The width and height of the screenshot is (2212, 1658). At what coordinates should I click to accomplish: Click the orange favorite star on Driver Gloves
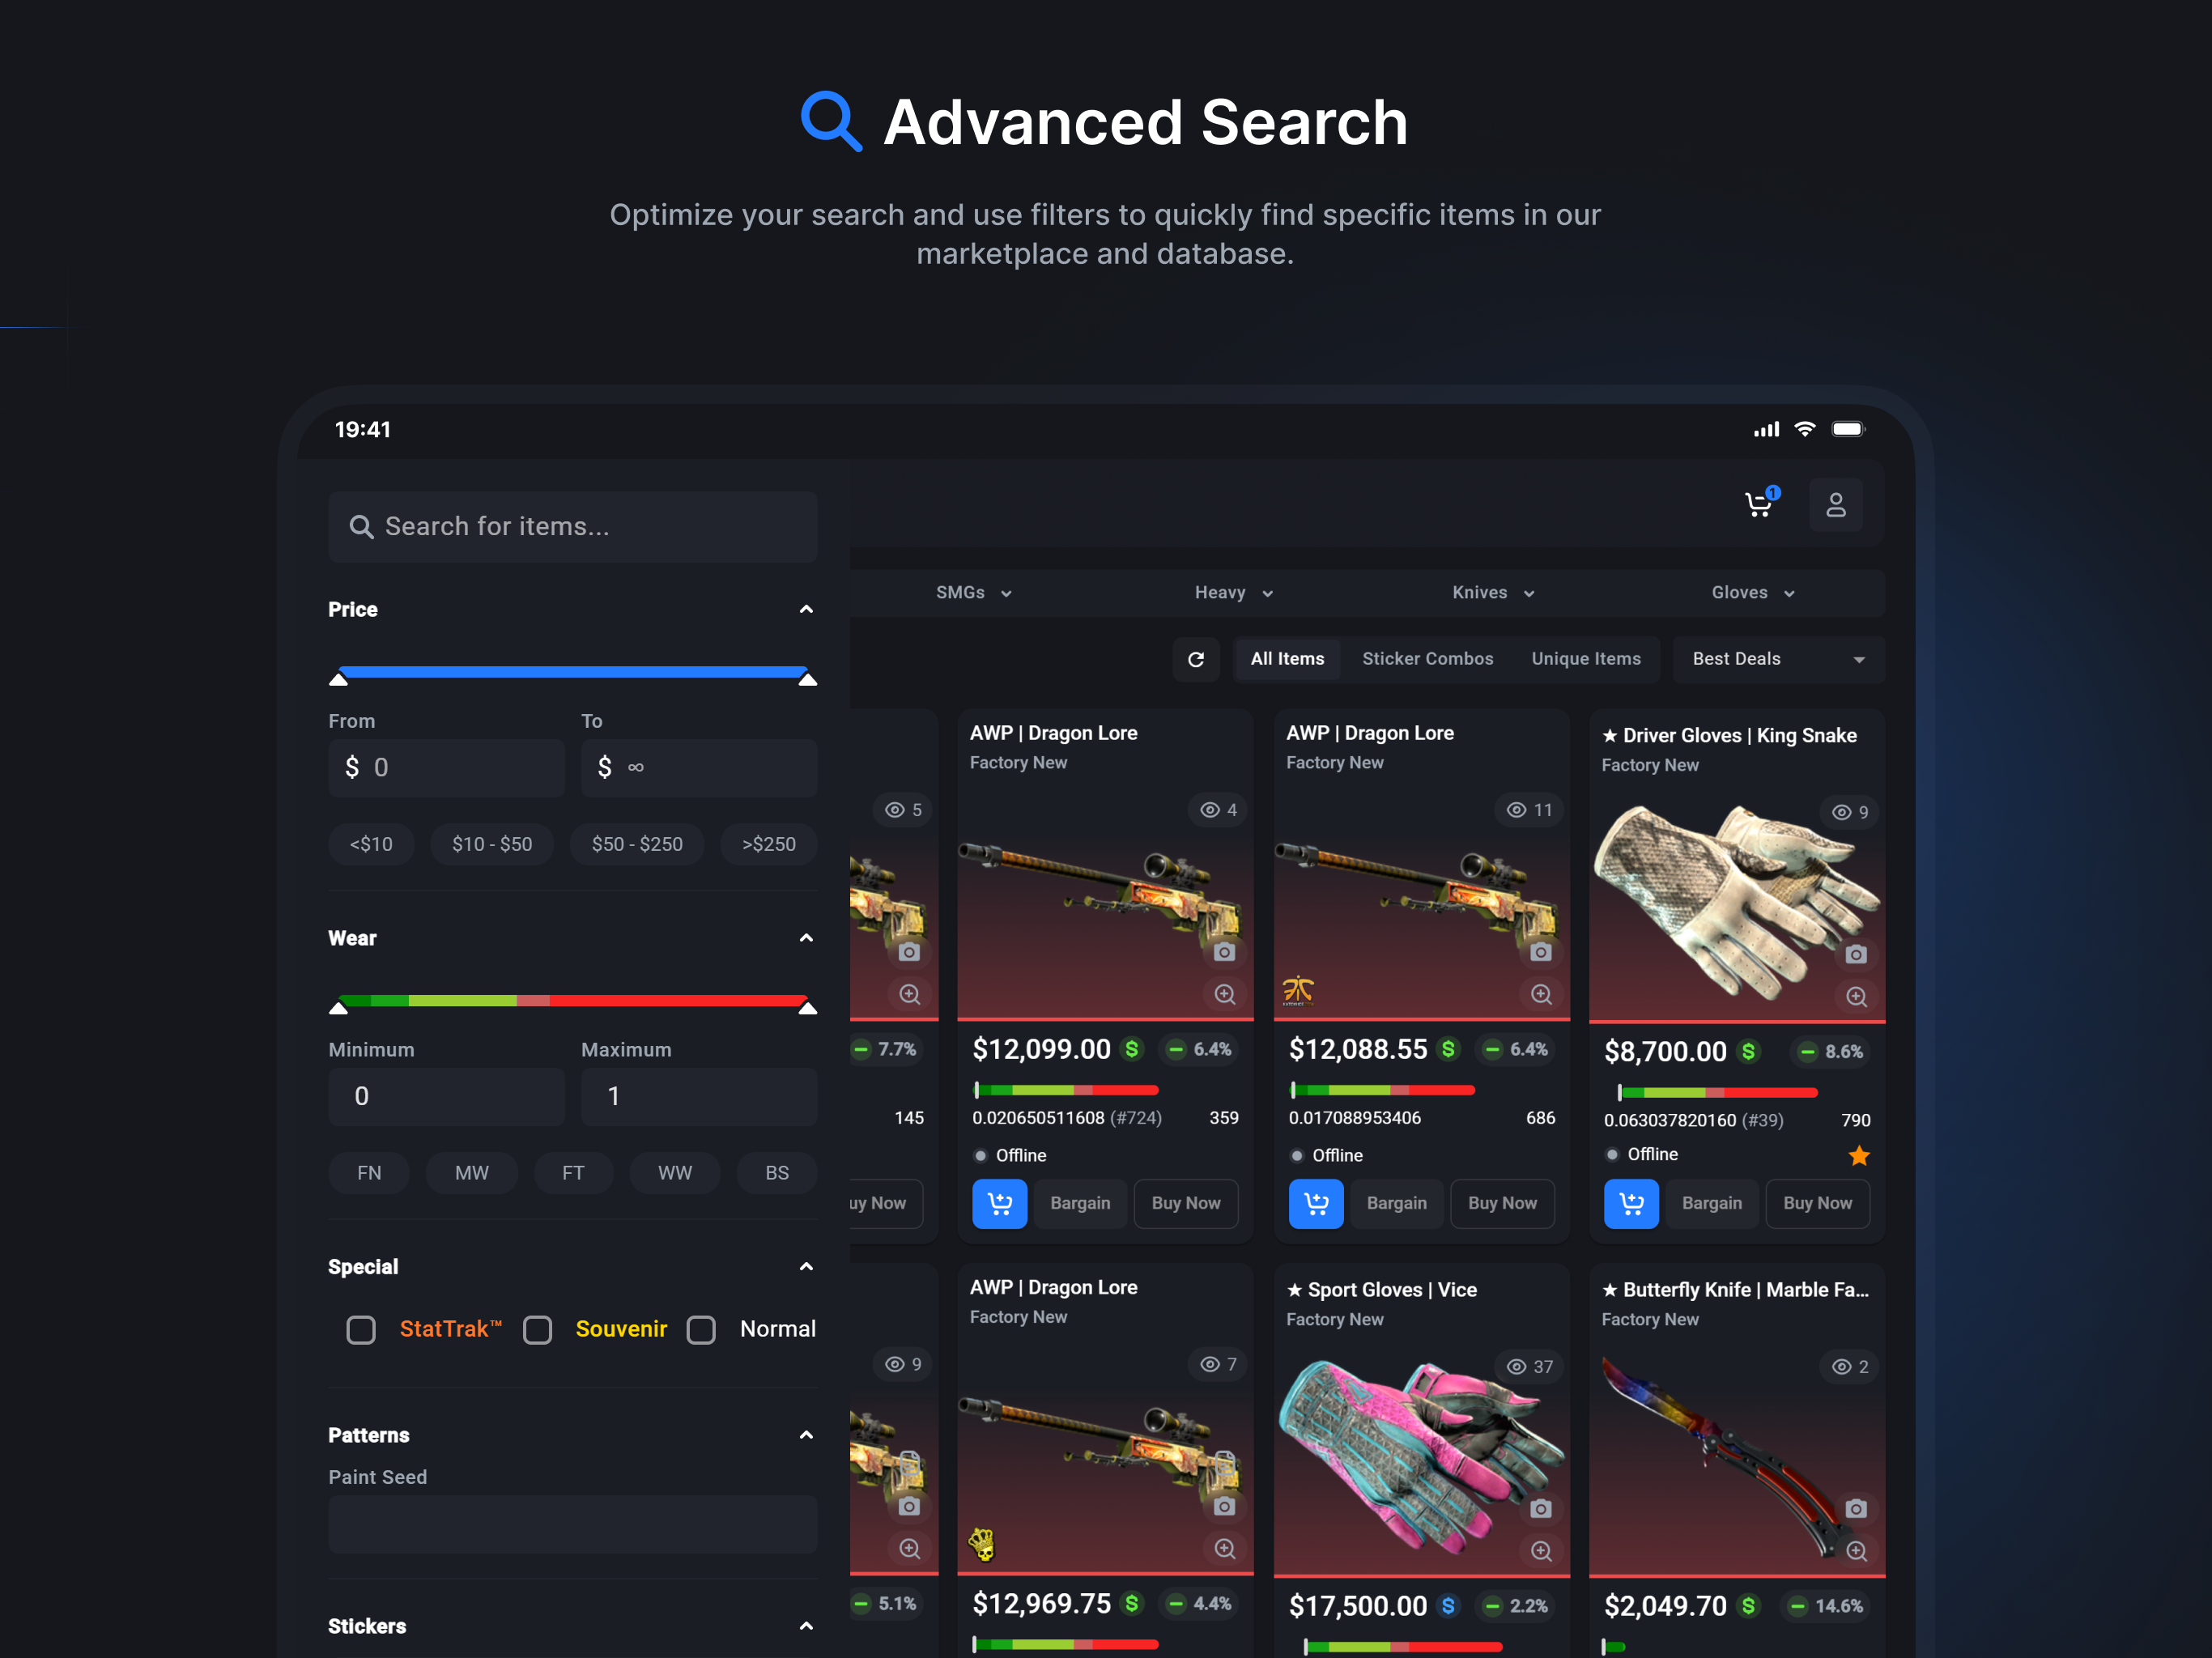1858,1155
